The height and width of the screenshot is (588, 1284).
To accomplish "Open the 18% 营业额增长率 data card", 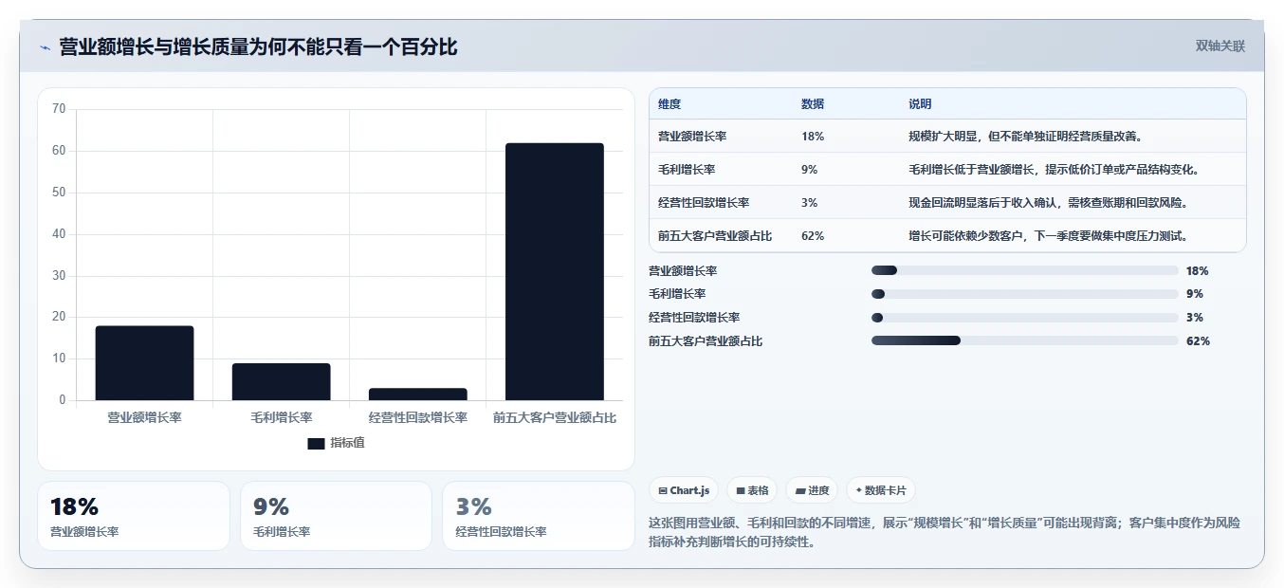I will 134,516.
